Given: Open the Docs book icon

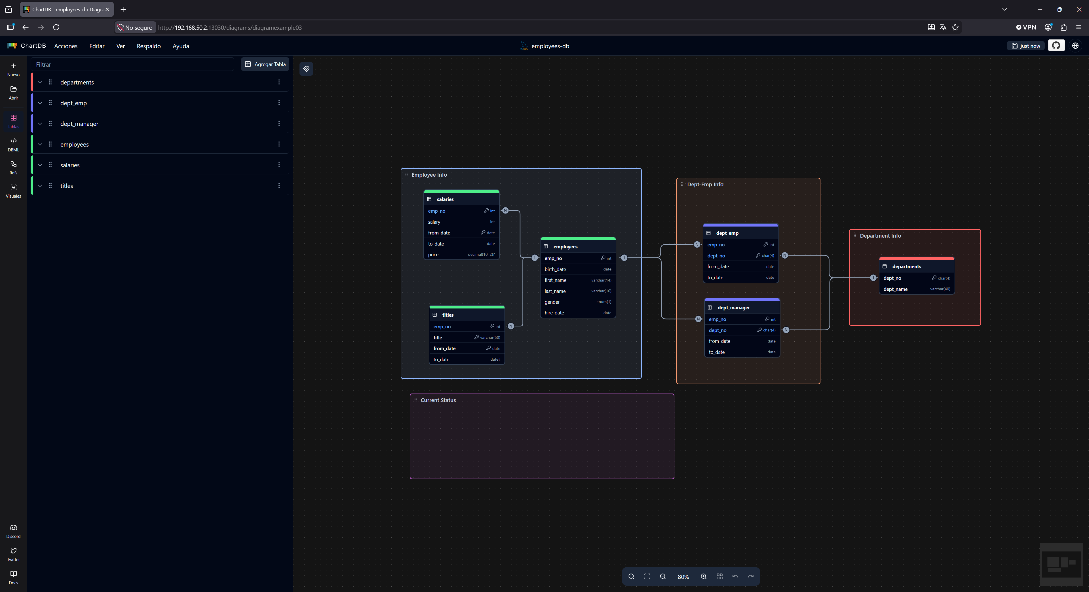Looking at the screenshot, I should pyautogui.click(x=14, y=574).
